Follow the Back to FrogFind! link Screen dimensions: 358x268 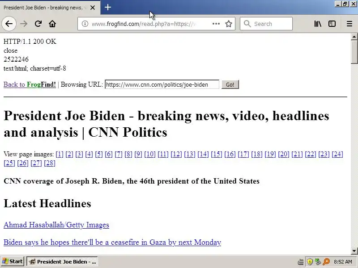30,84
